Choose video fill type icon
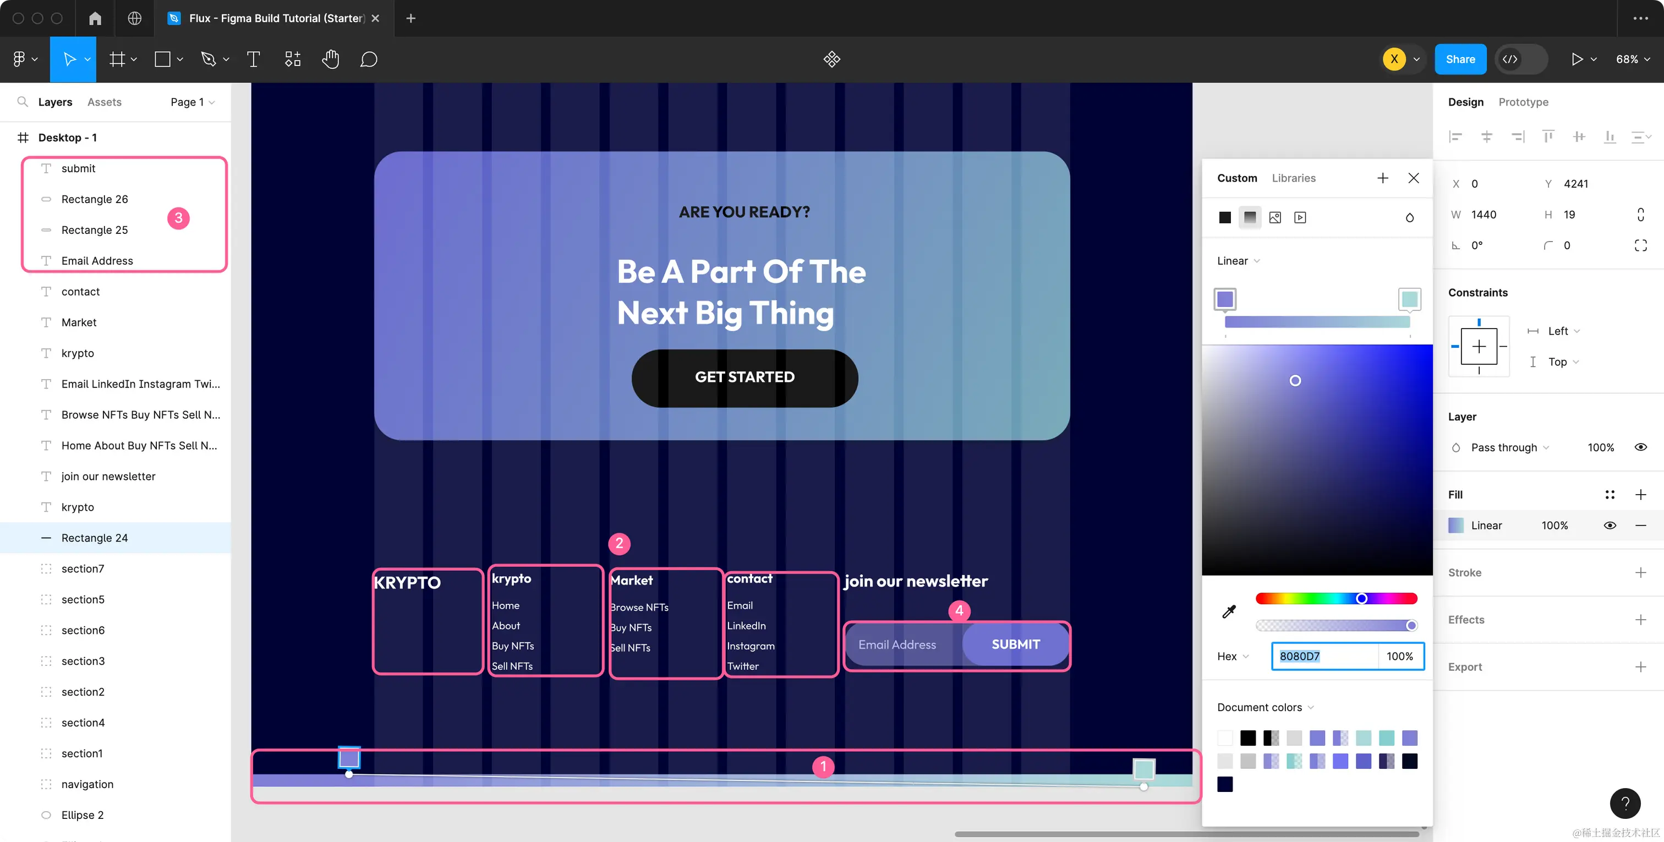Screen dimensions: 1664x842 (x=1300, y=218)
